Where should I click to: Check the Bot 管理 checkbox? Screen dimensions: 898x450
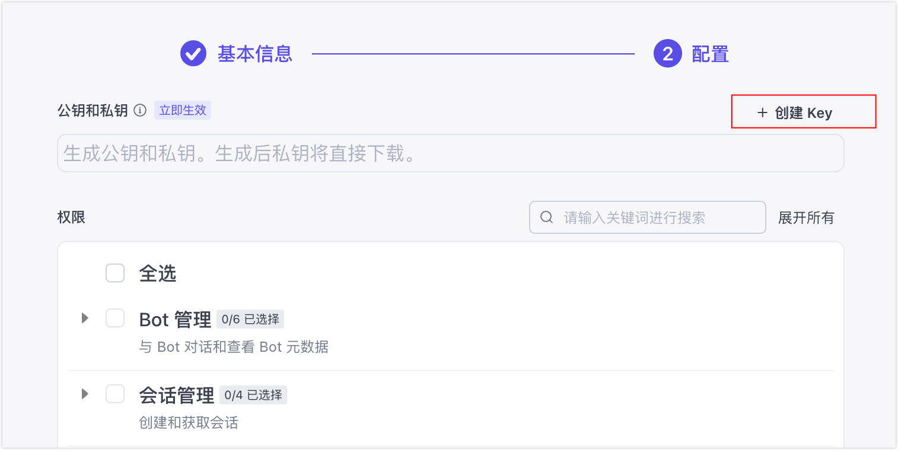pyautogui.click(x=115, y=319)
